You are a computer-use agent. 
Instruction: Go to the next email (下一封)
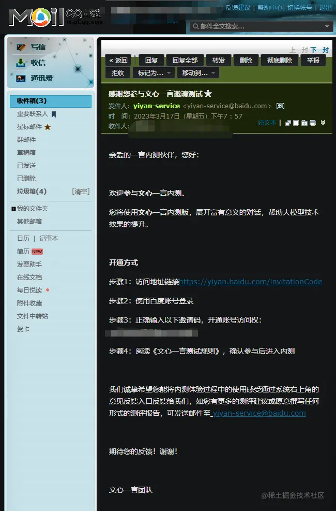pyautogui.click(x=319, y=50)
